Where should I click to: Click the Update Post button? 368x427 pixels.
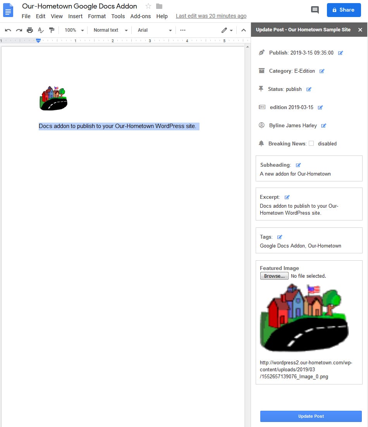click(x=311, y=416)
